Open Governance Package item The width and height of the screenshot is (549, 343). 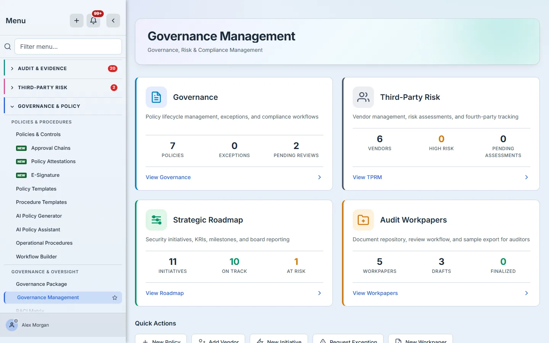click(42, 284)
